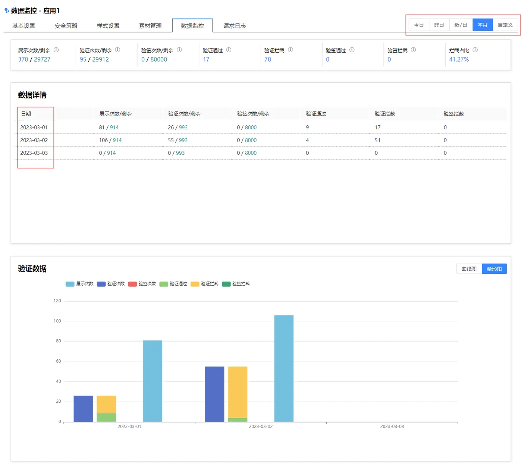Click the 2023-03-03 chart axis label

tap(392, 427)
